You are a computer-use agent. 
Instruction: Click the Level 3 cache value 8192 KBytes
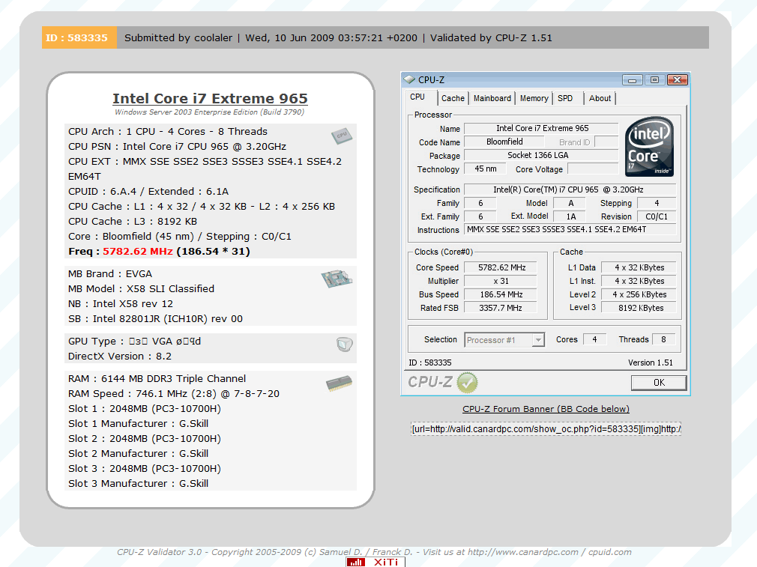(639, 308)
